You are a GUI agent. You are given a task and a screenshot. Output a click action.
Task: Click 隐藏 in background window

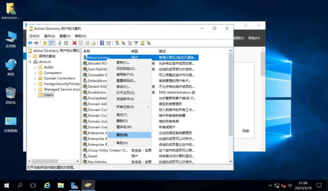coord(246,131)
